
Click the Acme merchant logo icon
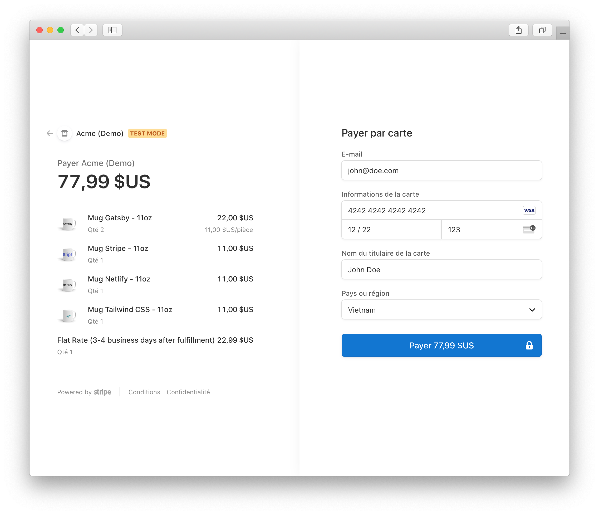click(x=64, y=133)
